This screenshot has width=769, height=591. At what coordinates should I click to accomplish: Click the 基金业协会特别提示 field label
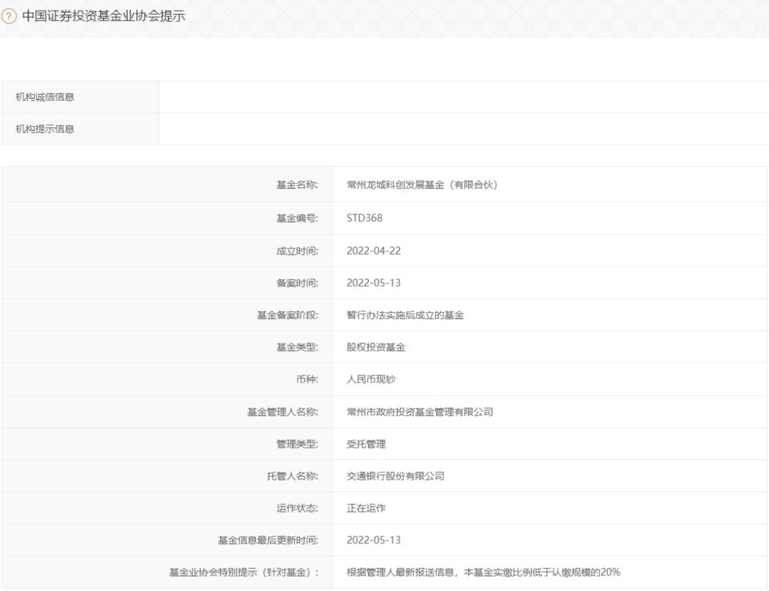point(244,572)
